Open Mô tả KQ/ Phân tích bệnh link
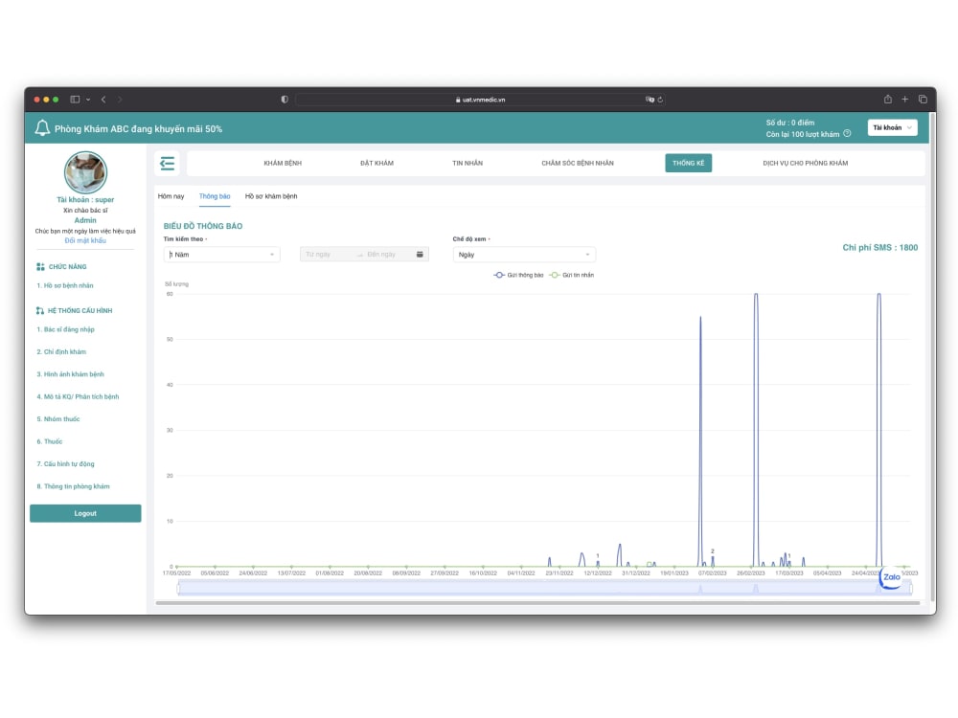Viewport: 958px width, 718px height. [78, 397]
